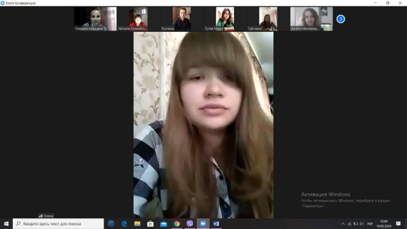The image size is (407, 229).
Task: Select Наталія Голембо... video thumbnail
Action: tap(139, 19)
